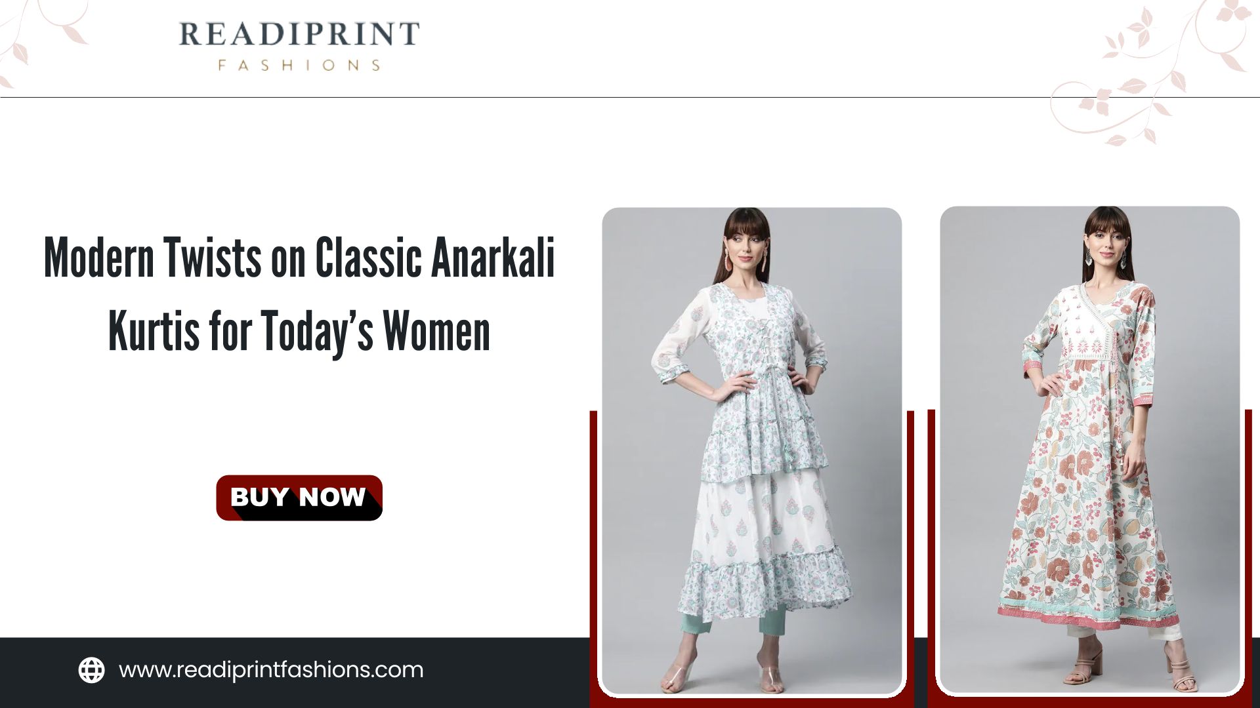Image resolution: width=1260 pixels, height=708 pixels.
Task: Click the FASHIONS subtitle under the logo
Action: tap(299, 66)
